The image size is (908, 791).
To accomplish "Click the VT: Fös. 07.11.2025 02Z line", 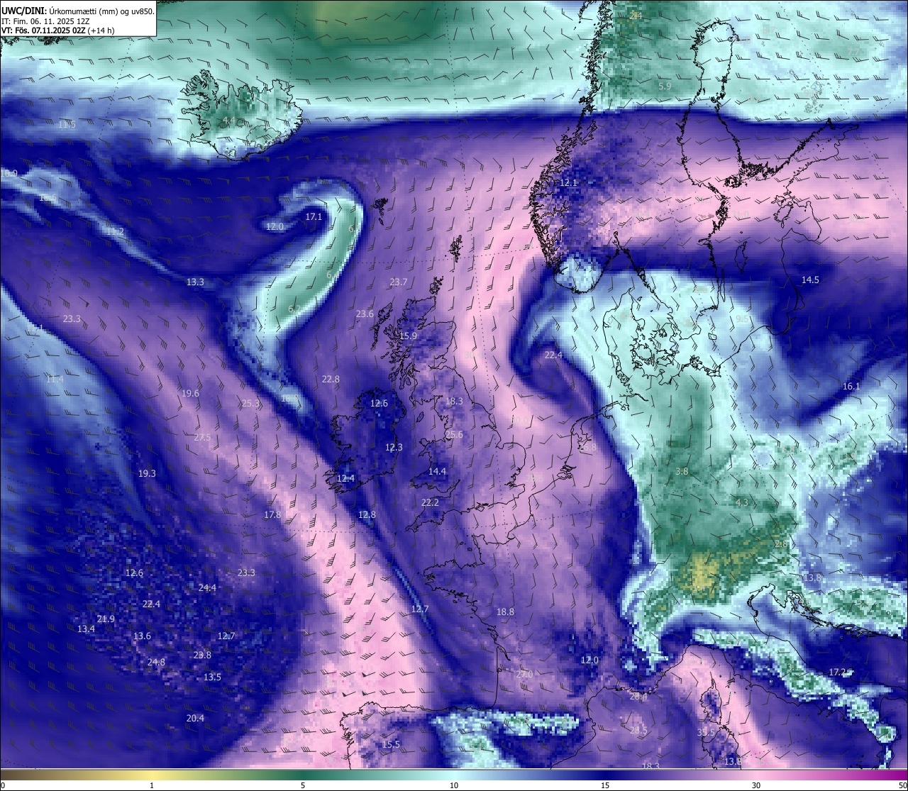I will click(x=58, y=31).
